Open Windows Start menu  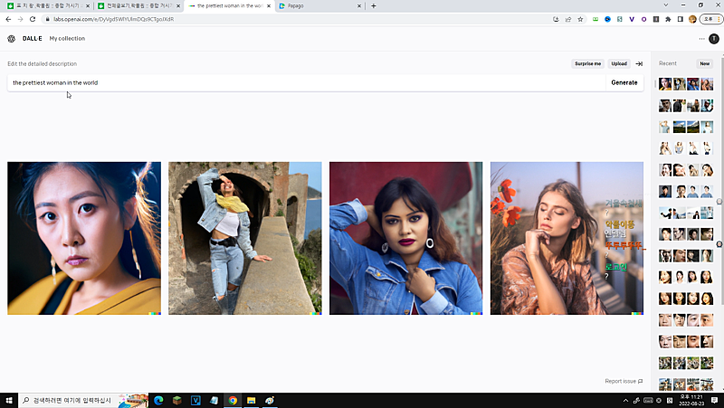point(9,400)
